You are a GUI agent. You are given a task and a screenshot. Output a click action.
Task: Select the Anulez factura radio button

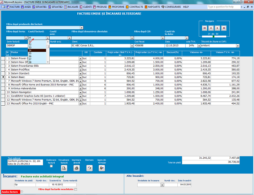(x=22, y=192)
